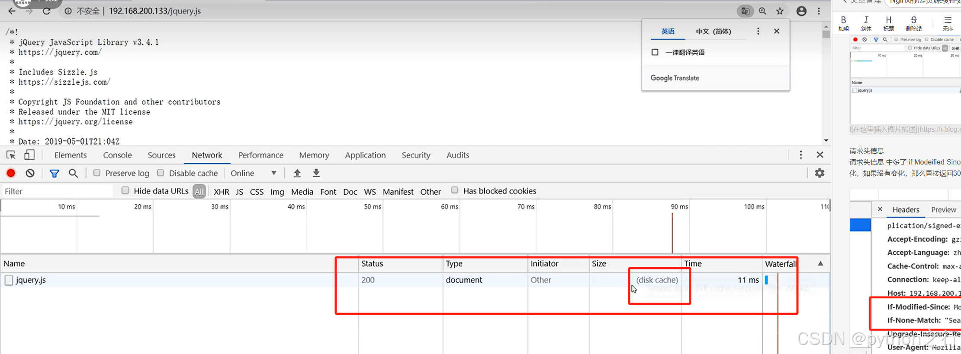Stop recording network log

point(11,173)
